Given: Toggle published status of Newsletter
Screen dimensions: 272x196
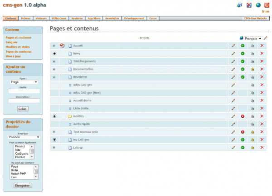Looking at the screenshot, I should point(243,77).
